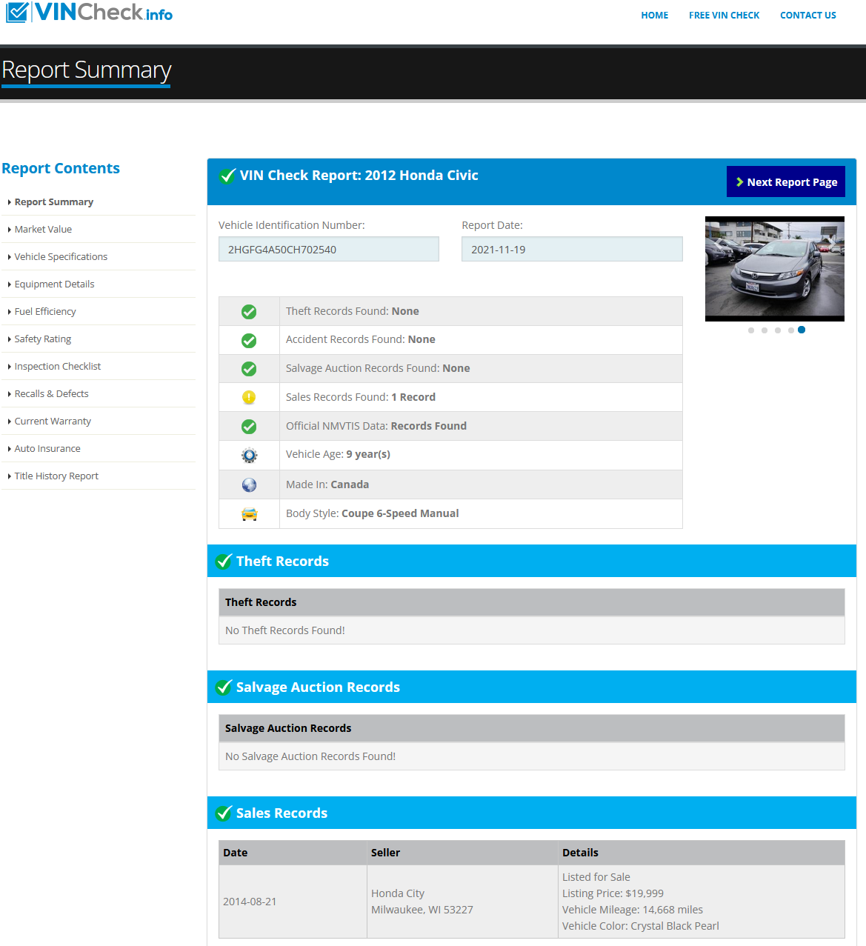Click seller name Honda City
Viewport: 866px width, 946px height.
point(398,893)
